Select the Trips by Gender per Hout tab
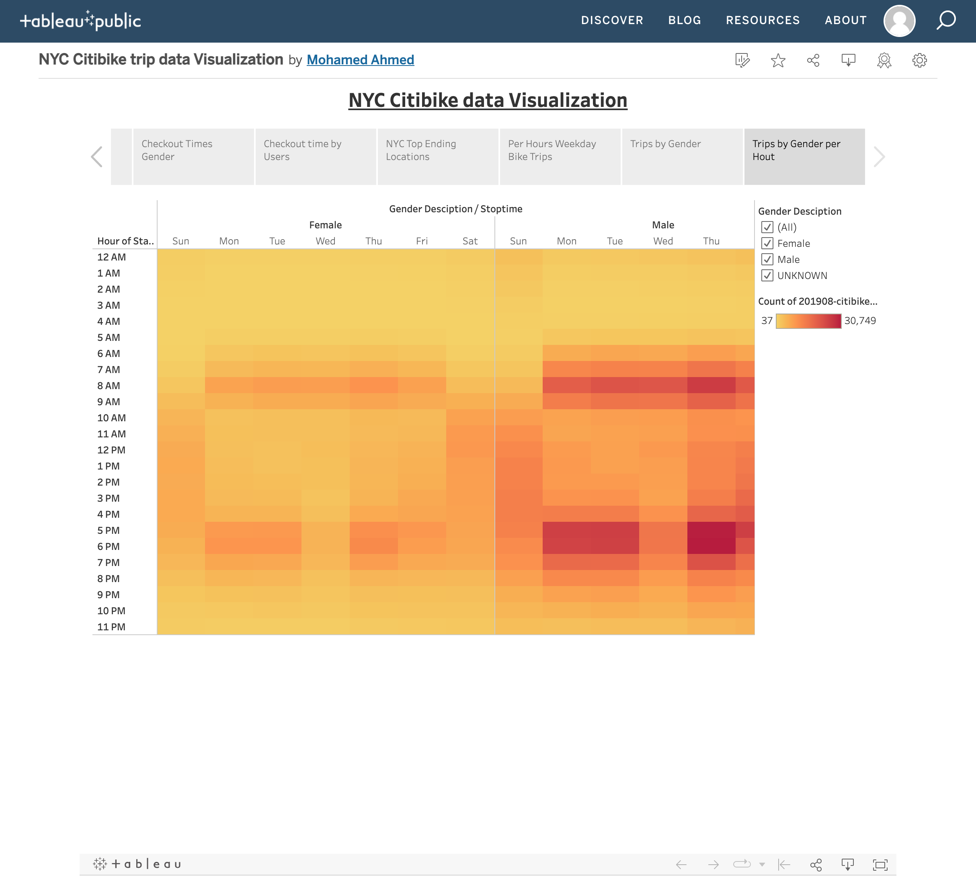The width and height of the screenshot is (976, 890). 805,156
